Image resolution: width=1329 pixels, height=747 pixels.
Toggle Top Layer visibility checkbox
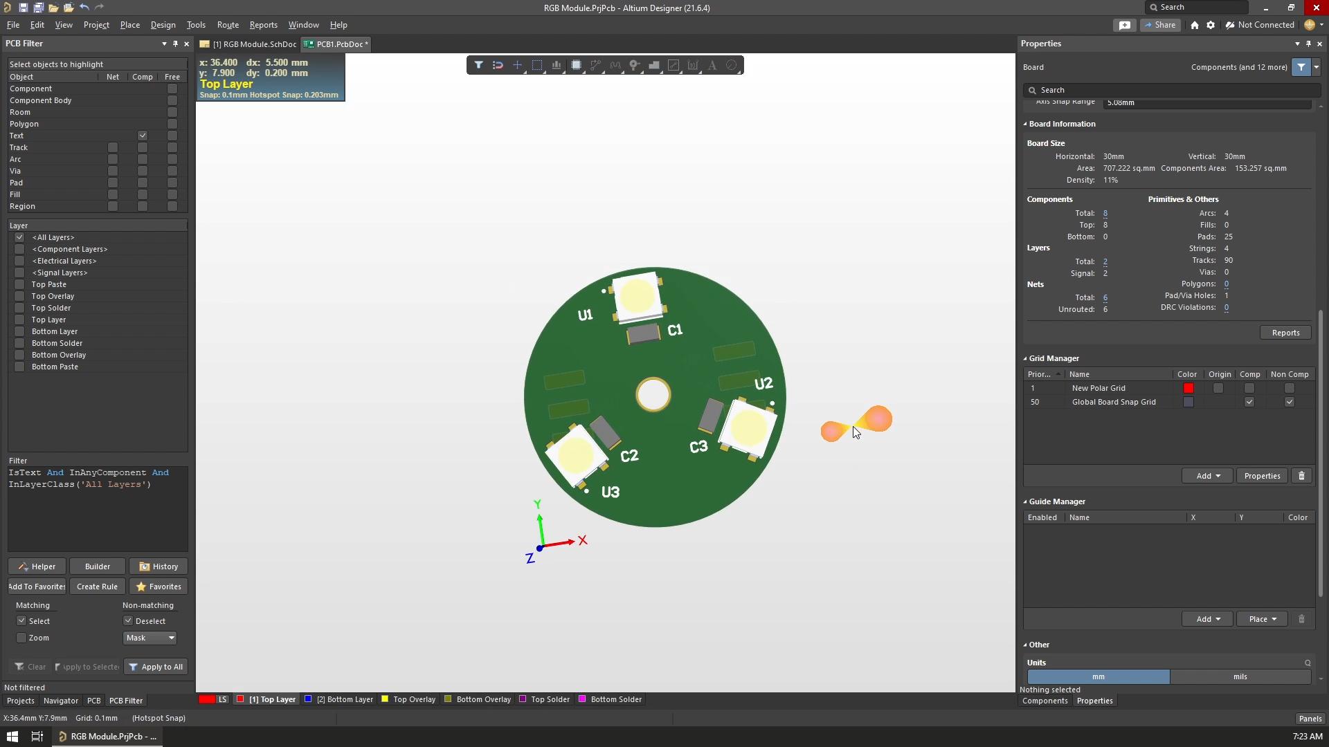[x=18, y=320]
